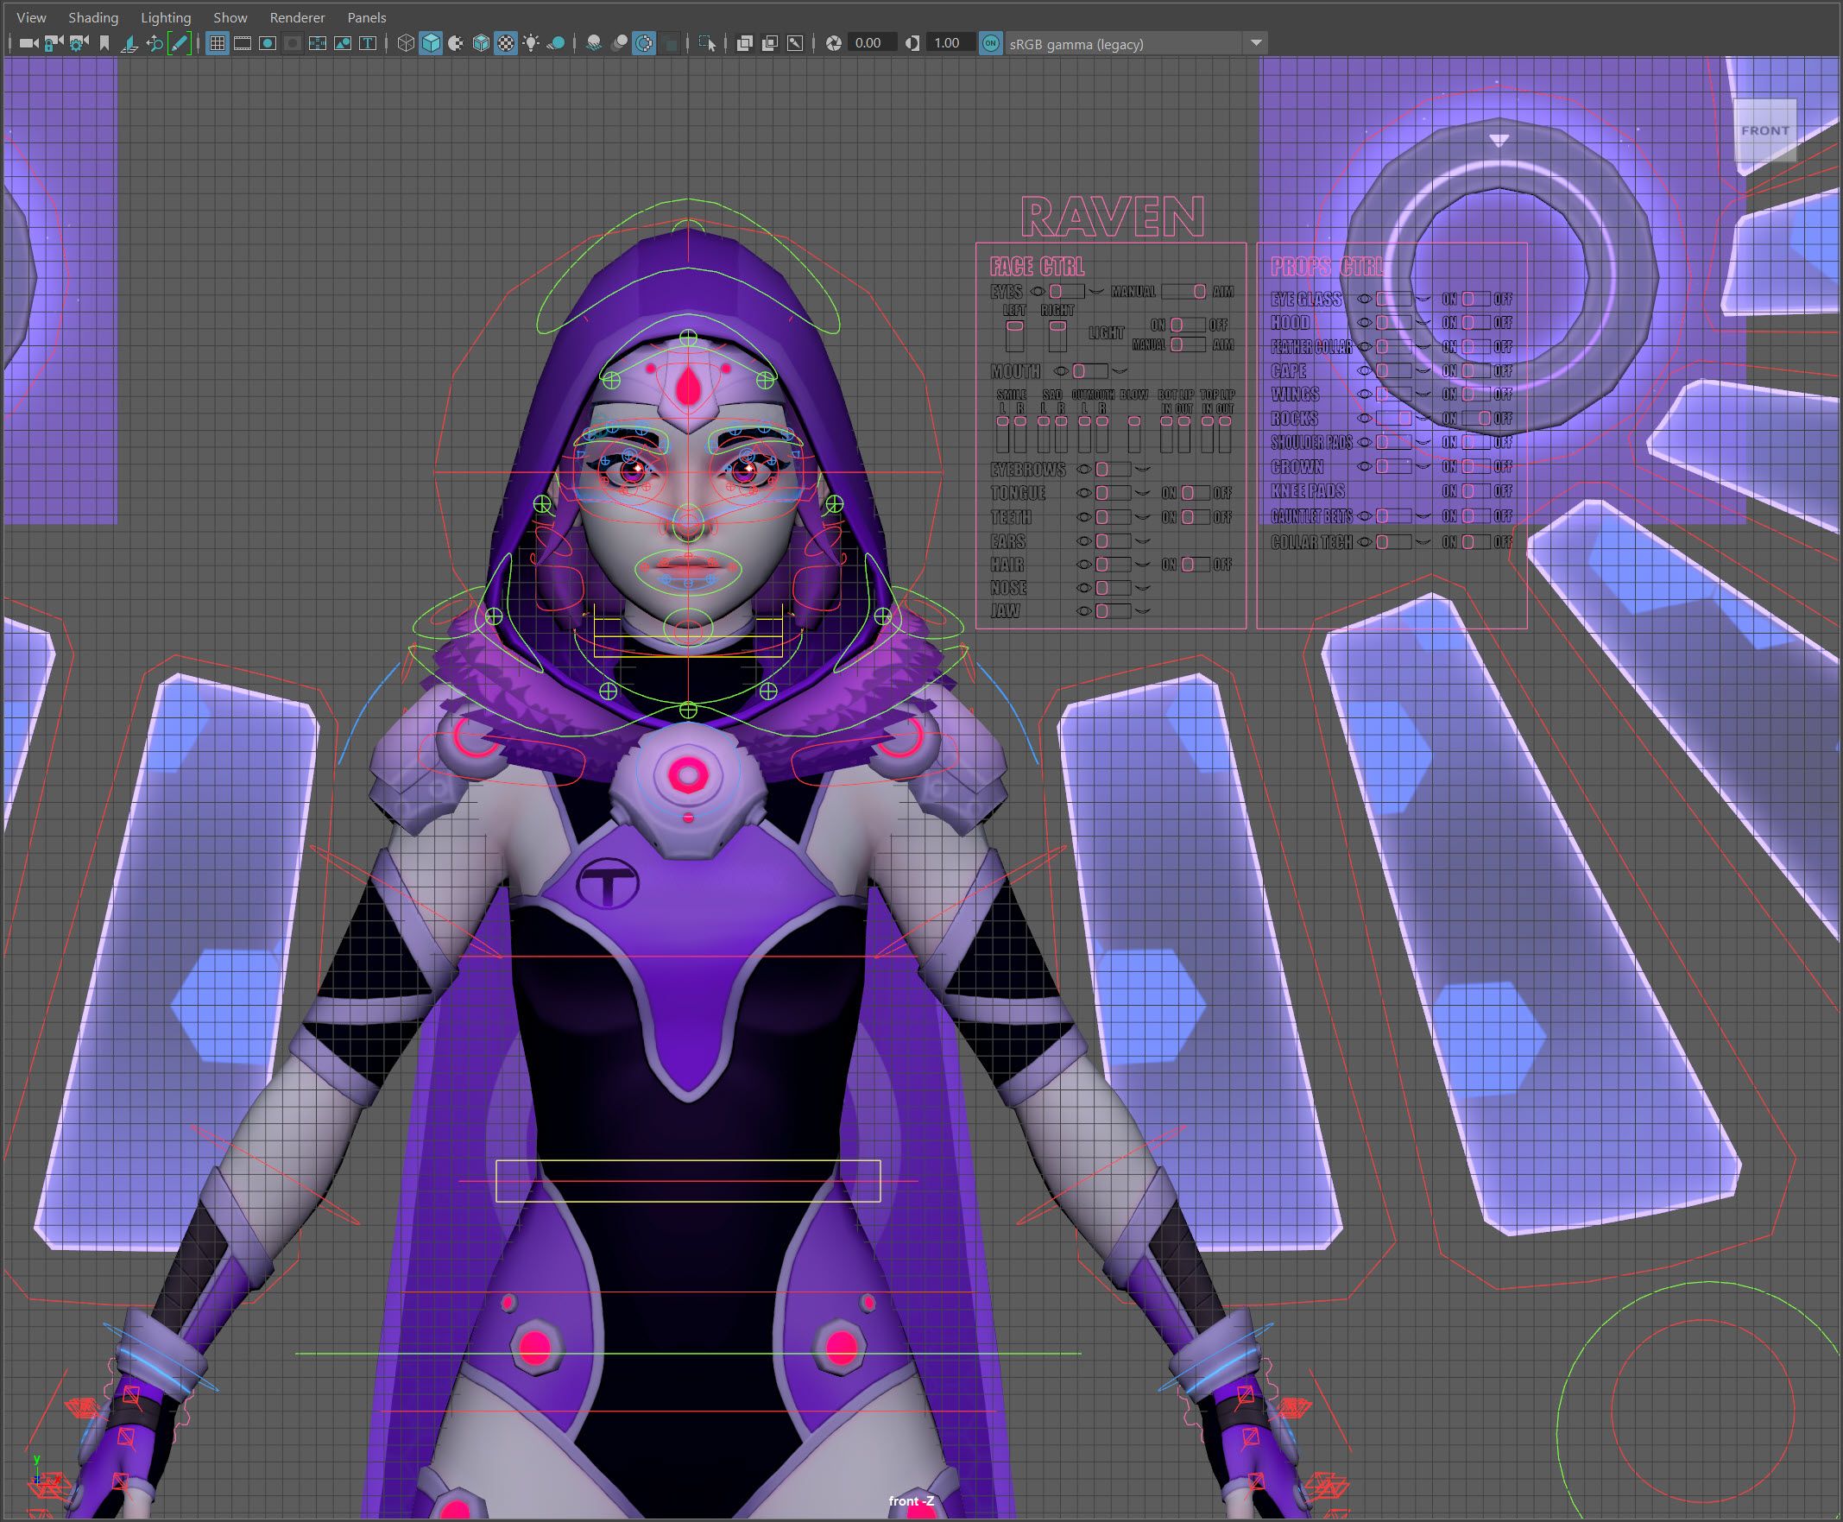1843x1522 pixels.
Task: Click the curved arrow beside EARS slider
Action: pyautogui.click(x=1141, y=541)
